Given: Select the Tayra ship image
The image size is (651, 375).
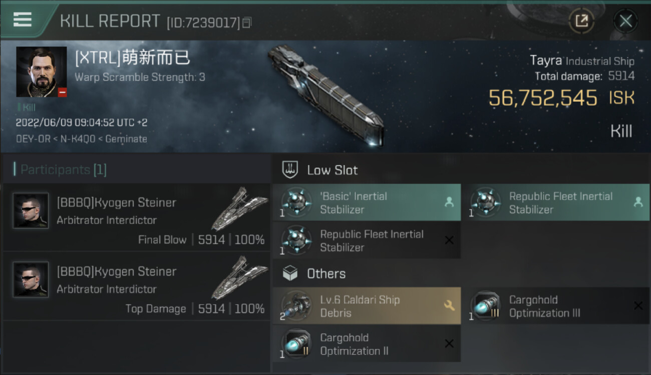Looking at the screenshot, I should tap(325, 95).
